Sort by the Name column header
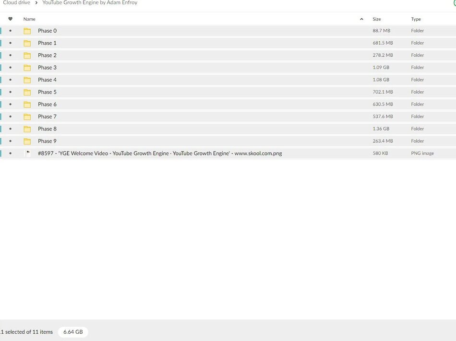Screen dimensions: 456x341 (29, 19)
